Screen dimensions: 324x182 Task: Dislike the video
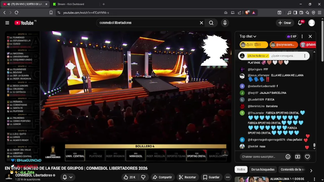click(143, 177)
